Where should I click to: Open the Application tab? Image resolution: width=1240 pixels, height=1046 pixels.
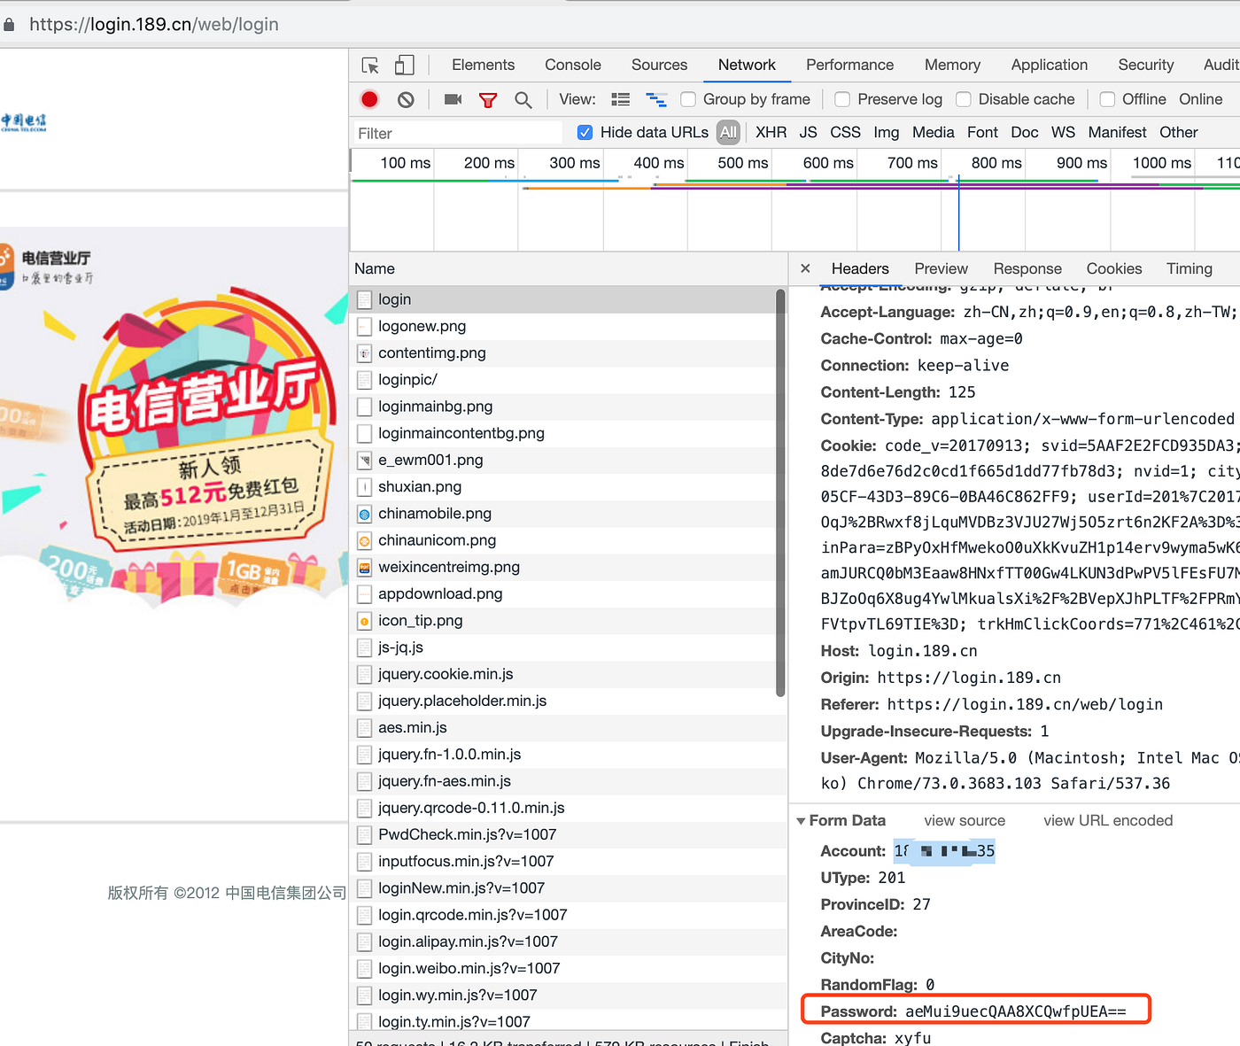[1049, 65]
